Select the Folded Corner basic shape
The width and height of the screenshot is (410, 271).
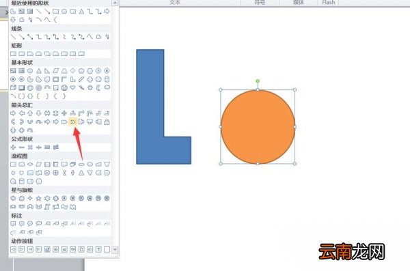tap(56, 88)
